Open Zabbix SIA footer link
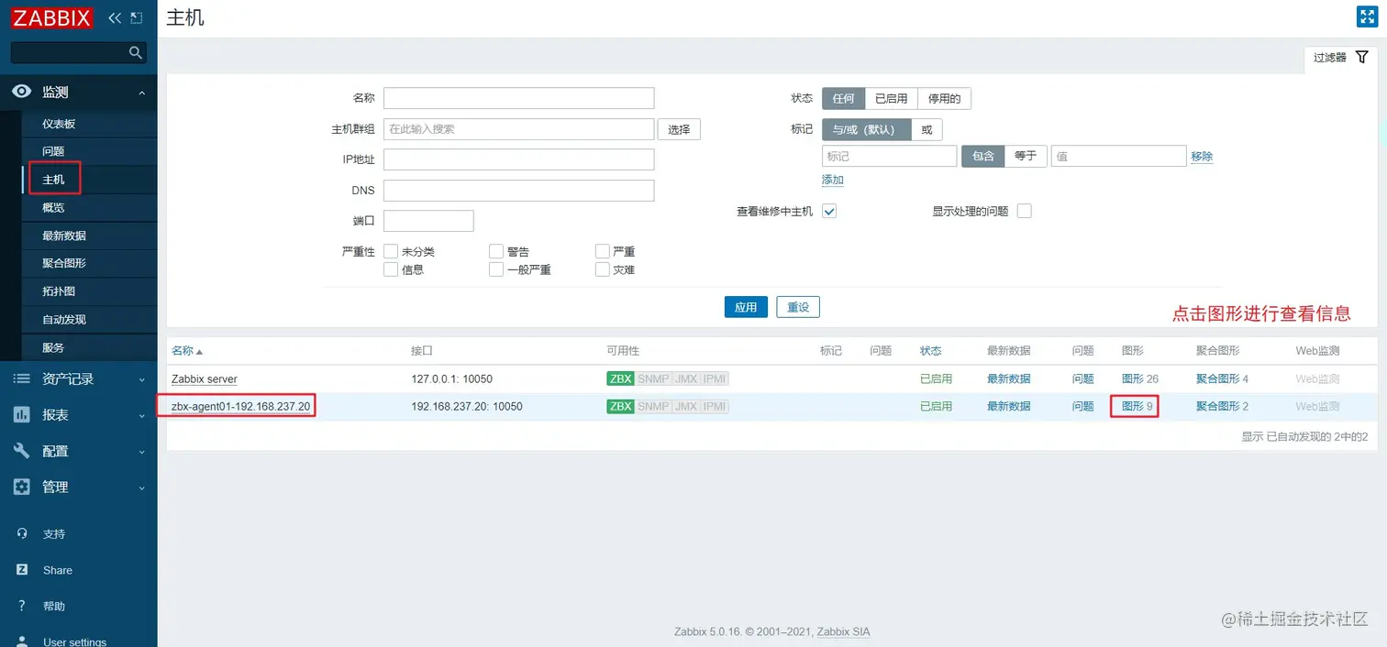 coord(843,631)
